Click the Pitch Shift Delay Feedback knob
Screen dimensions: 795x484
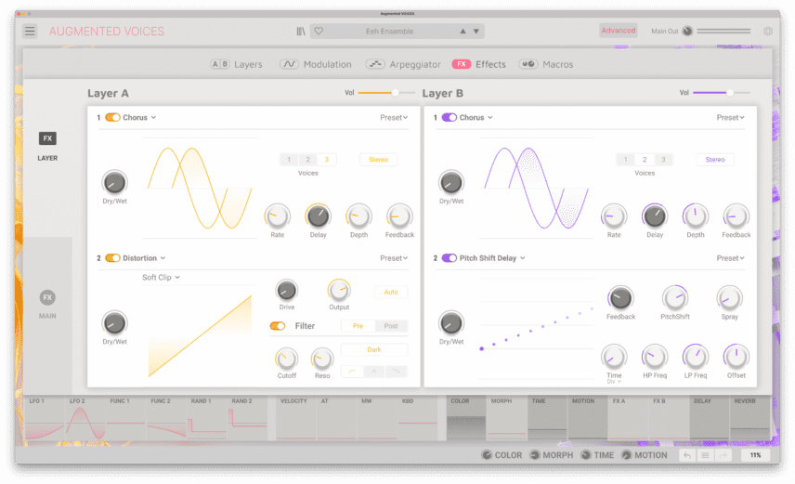[x=620, y=298]
